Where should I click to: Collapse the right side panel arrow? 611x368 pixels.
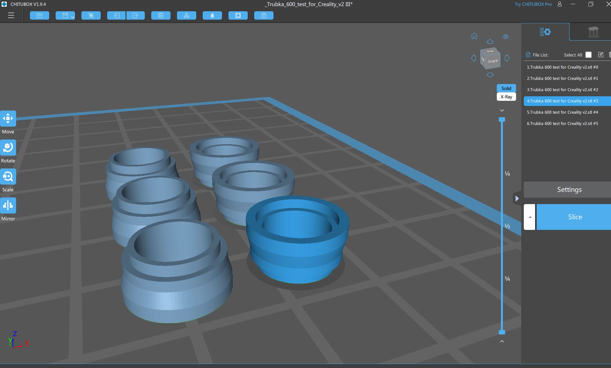point(517,198)
